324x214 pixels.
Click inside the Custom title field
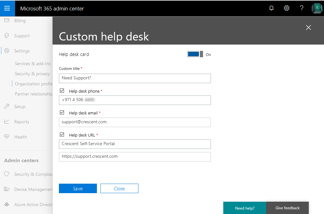click(135, 78)
